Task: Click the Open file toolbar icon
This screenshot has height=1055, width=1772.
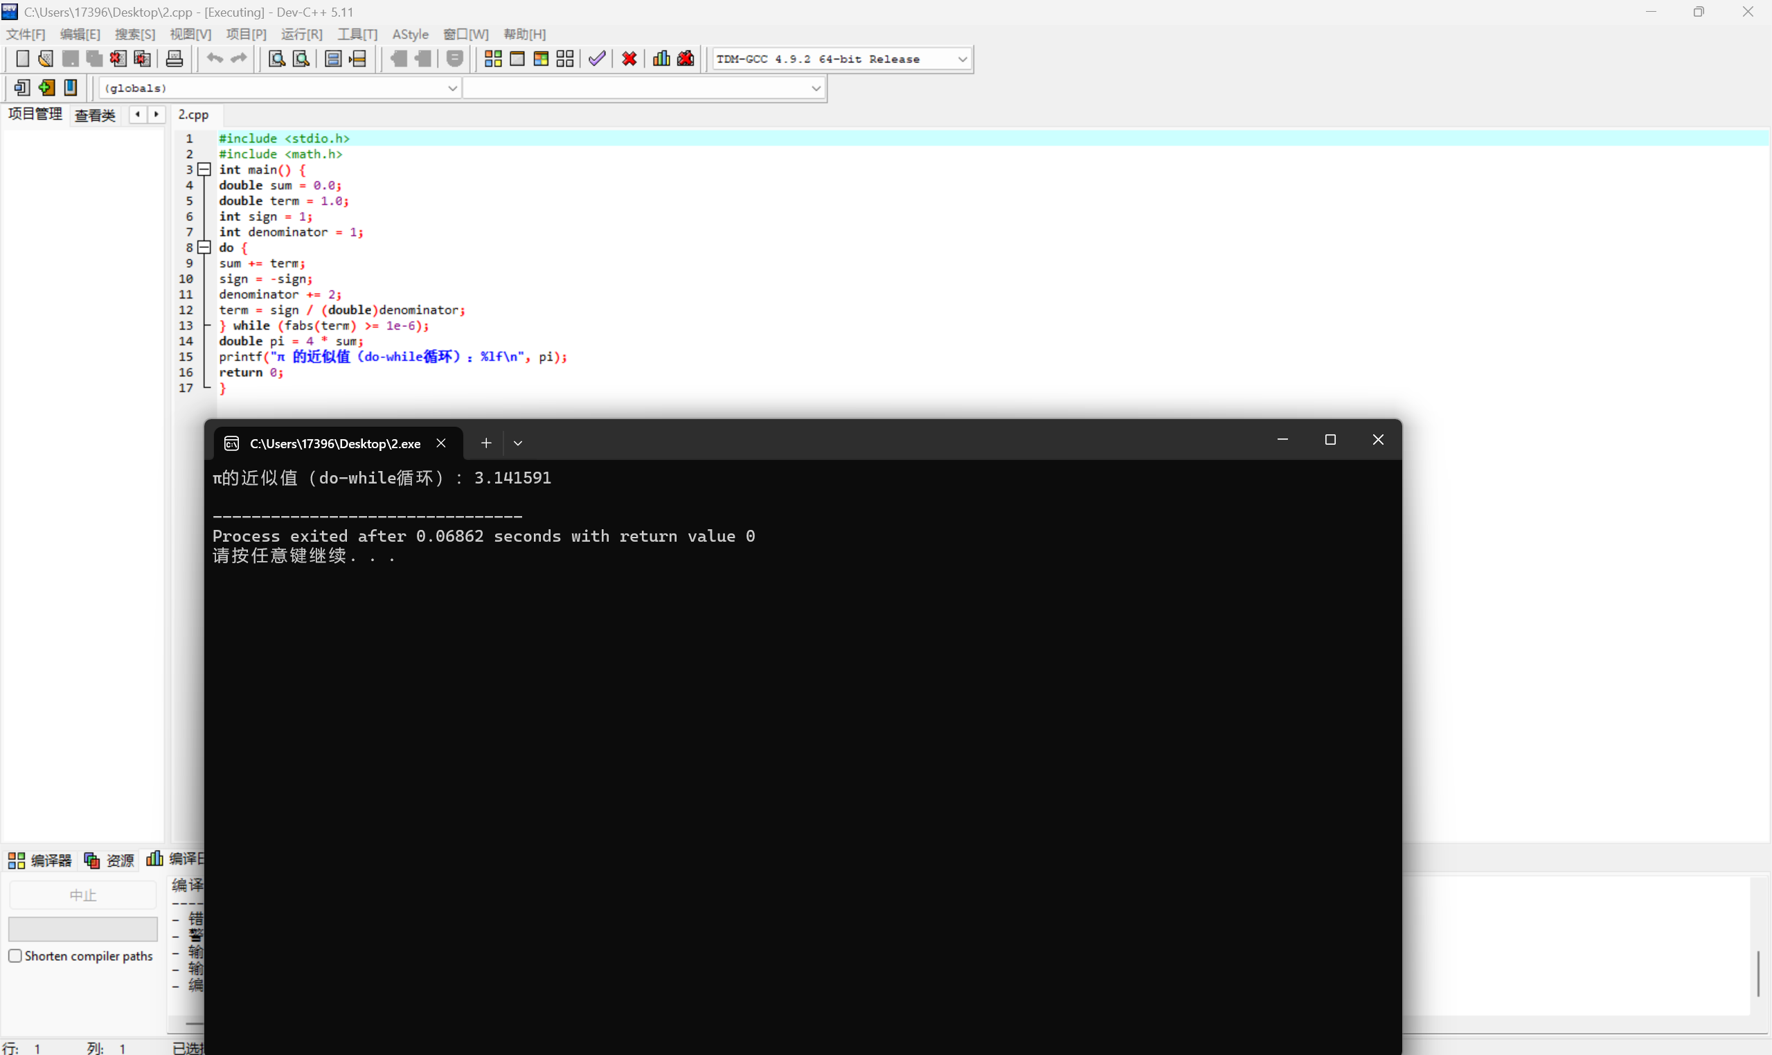Action: 46,59
